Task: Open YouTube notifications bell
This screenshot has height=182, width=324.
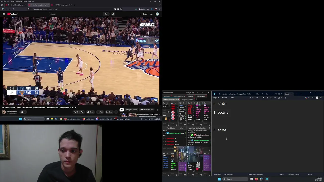Action: 151,14
